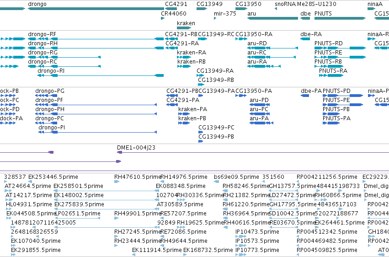The height and width of the screenshot is (257, 389).
Task: Click the dbe gene label
Action: pyautogui.click(x=305, y=14)
